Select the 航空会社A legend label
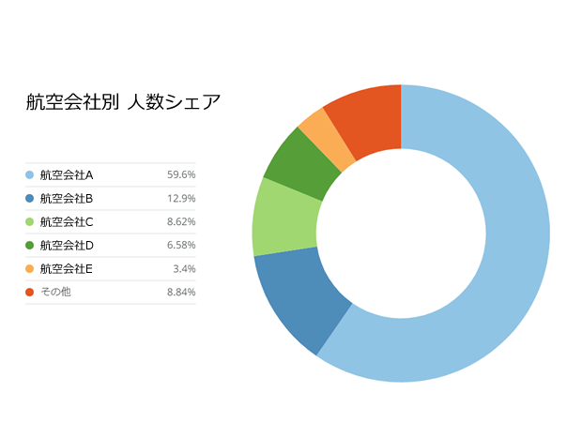The image size is (582, 422). tap(67, 175)
